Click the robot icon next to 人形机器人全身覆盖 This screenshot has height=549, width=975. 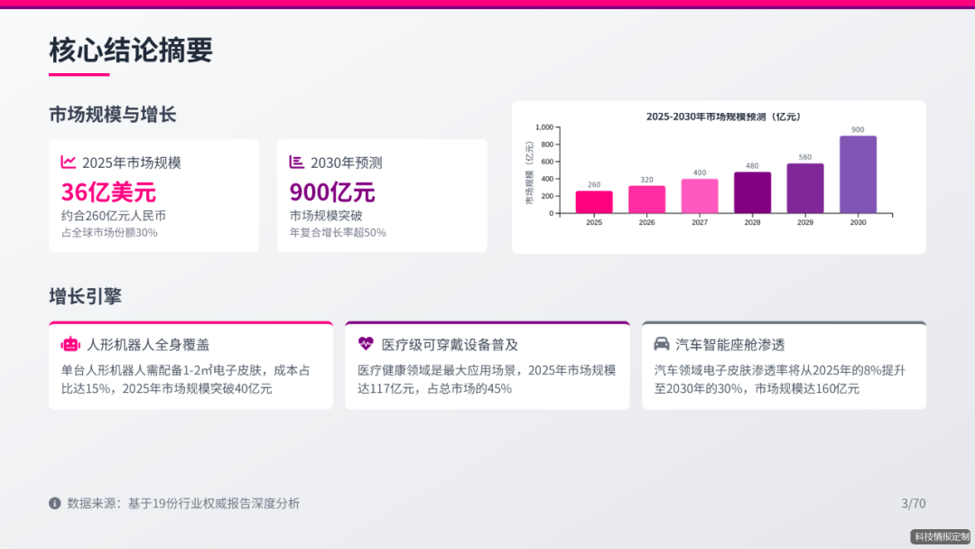pos(70,344)
